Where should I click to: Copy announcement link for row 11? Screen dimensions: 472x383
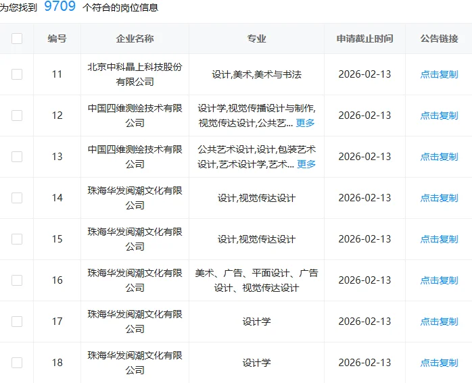[439, 74]
